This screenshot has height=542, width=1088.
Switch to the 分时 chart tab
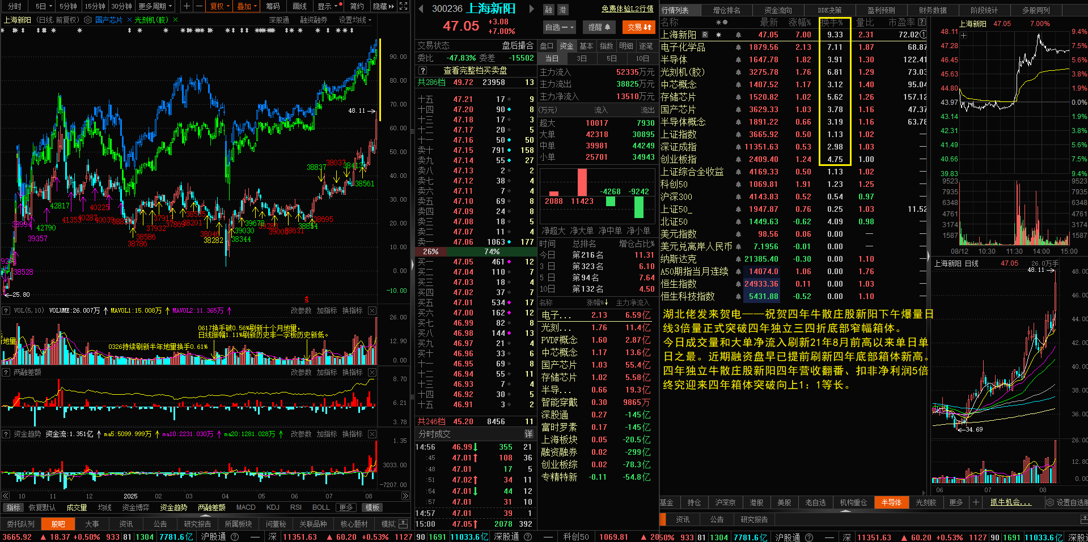(x=15, y=6)
